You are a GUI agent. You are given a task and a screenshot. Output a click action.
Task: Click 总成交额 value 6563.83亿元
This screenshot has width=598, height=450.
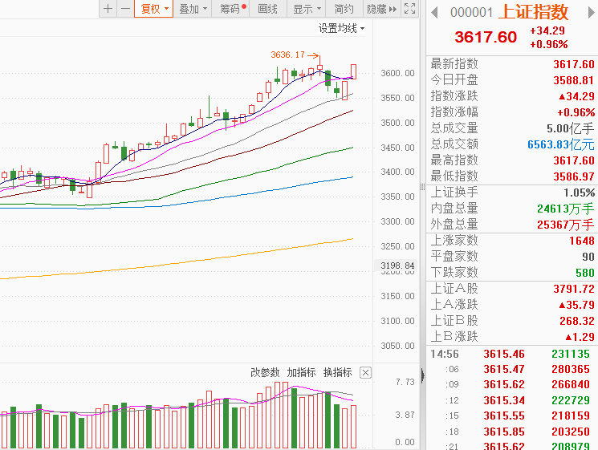[x=560, y=144]
